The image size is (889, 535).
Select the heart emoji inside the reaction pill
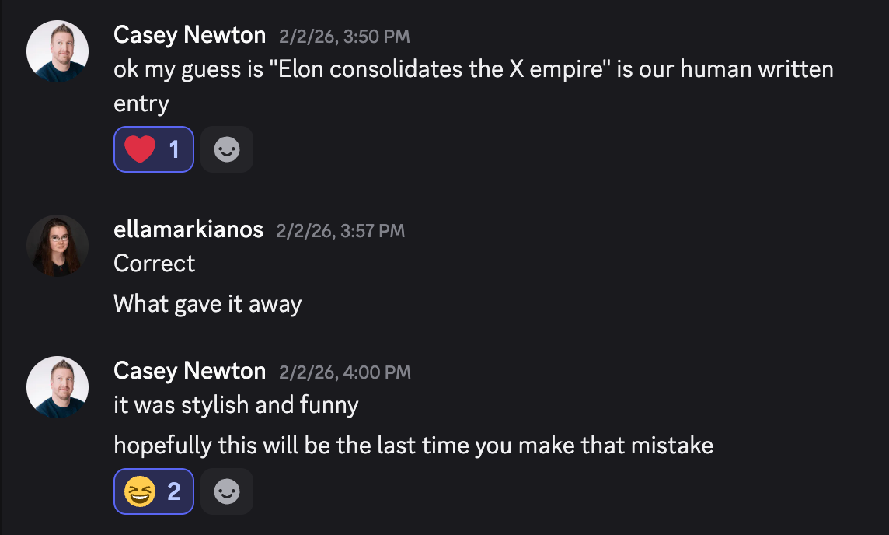(x=138, y=149)
